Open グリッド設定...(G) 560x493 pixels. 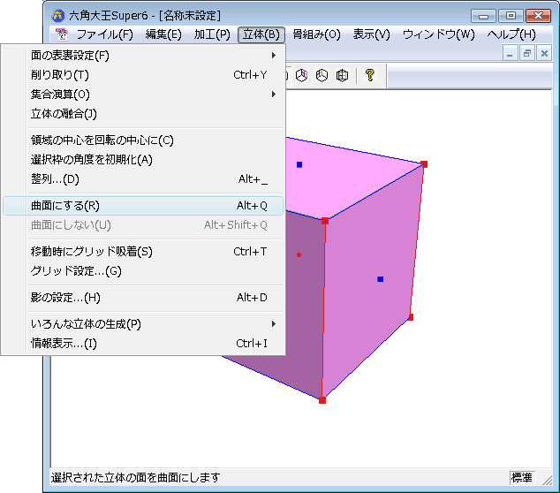[143, 271]
